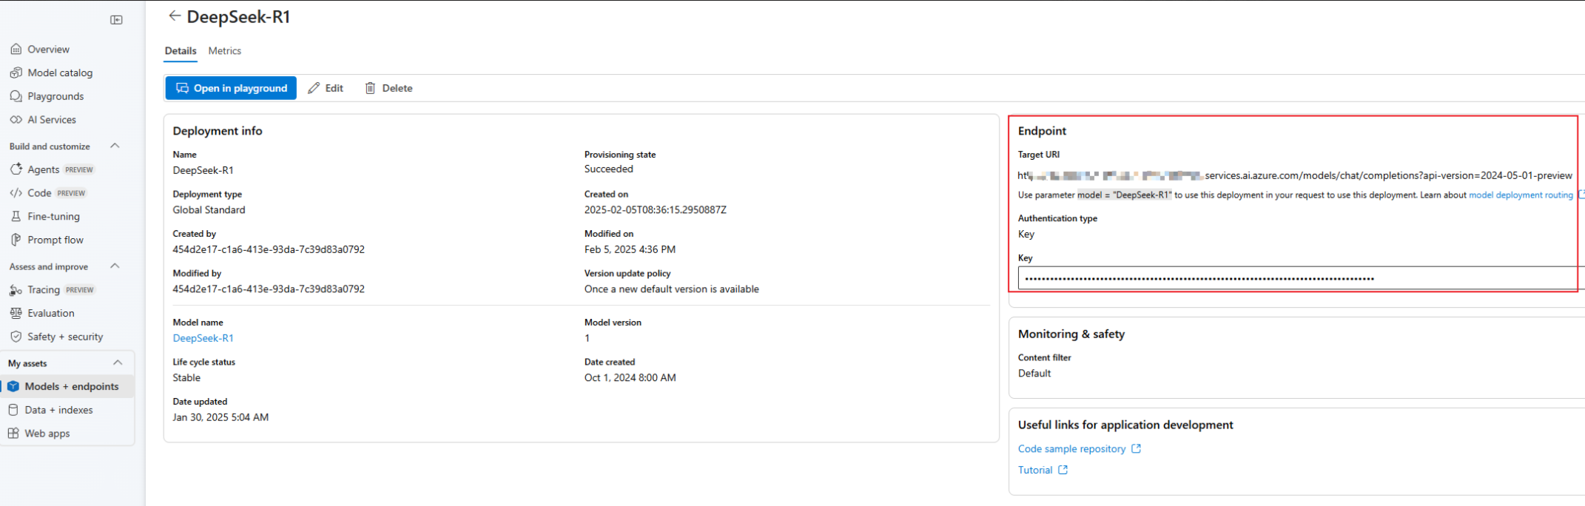Screen dimensions: 1585x506
Task: Open the Tutorial link
Action: click(x=1035, y=470)
